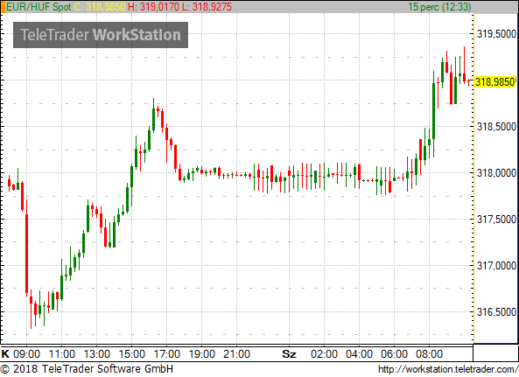The height and width of the screenshot is (377, 519).
Task: Click the yellow Close value in header
Action: [x=100, y=7]
